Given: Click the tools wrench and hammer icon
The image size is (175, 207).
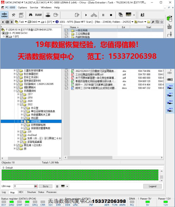Looking at the screenshot, I should [13, 15].
